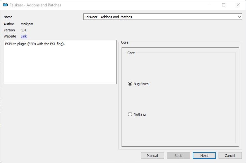Click the ESPLite plugin description text box
The height and width of the screenshot is (163, 246).
(60, 62)
